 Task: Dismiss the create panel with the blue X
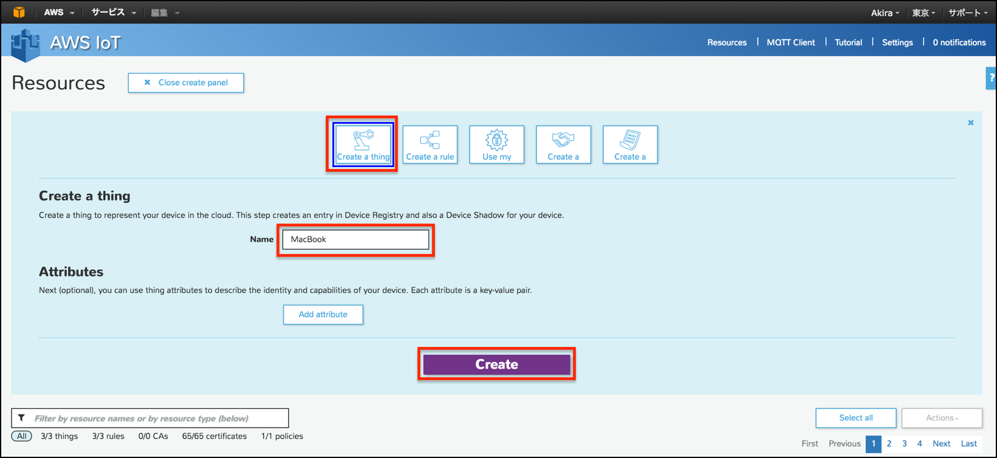pos(971,123)
